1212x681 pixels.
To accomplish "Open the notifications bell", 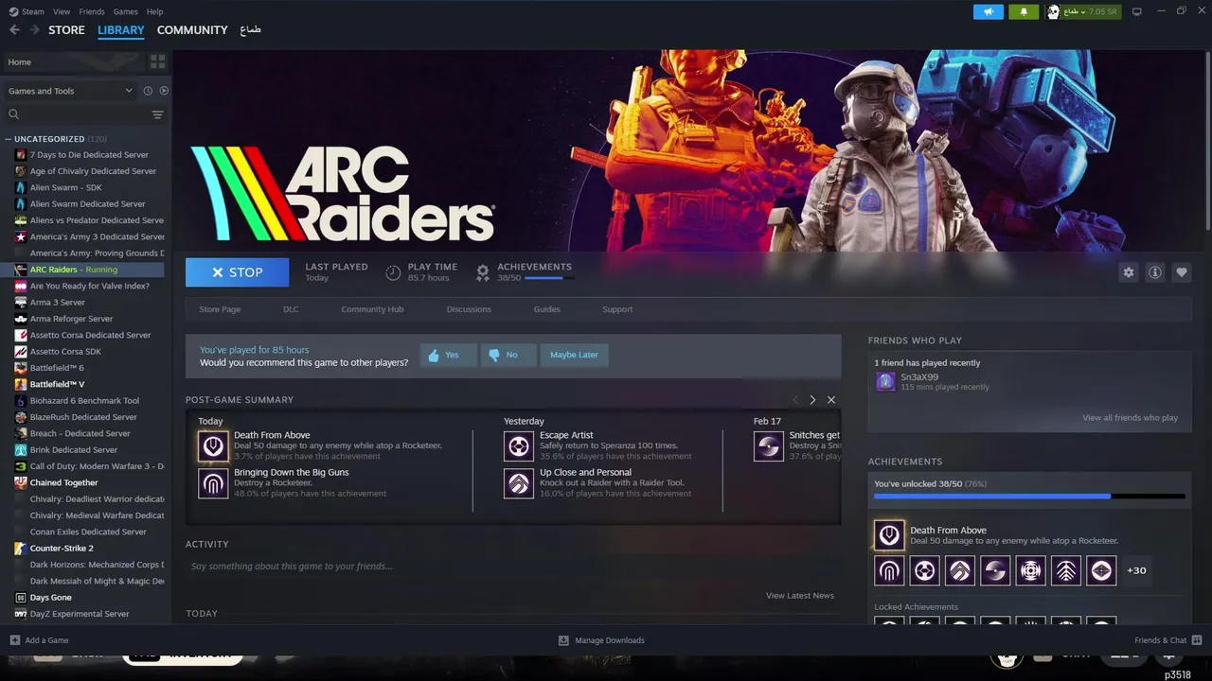I will click(x=1024, y=11).
